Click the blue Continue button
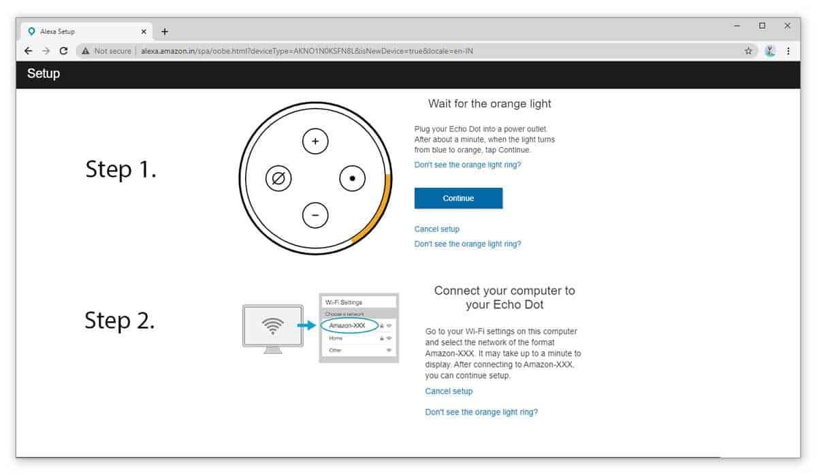 tap(458, 198)
